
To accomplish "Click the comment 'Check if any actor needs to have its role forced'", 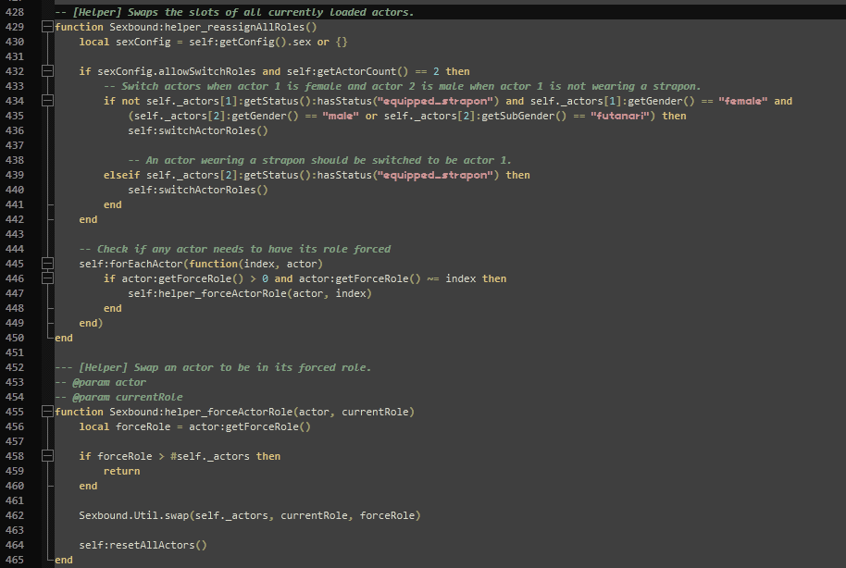I will 243,249.
